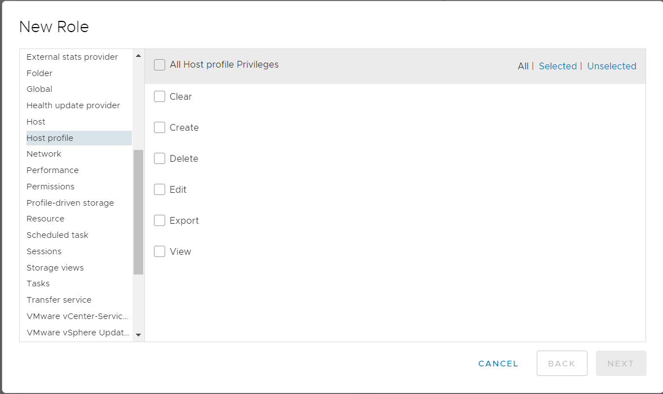Enable the Clear privilege checkbox

pos(160,97)
